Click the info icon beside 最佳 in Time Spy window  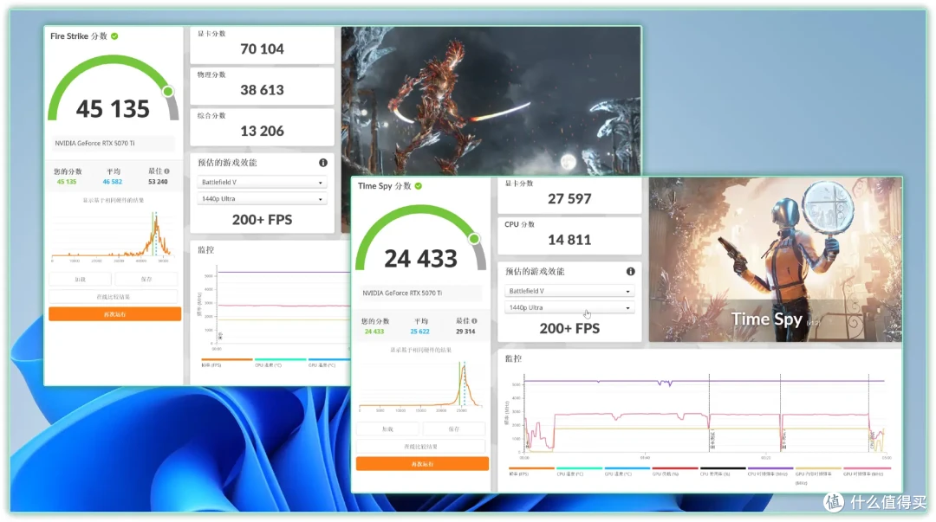coord(475,321)
